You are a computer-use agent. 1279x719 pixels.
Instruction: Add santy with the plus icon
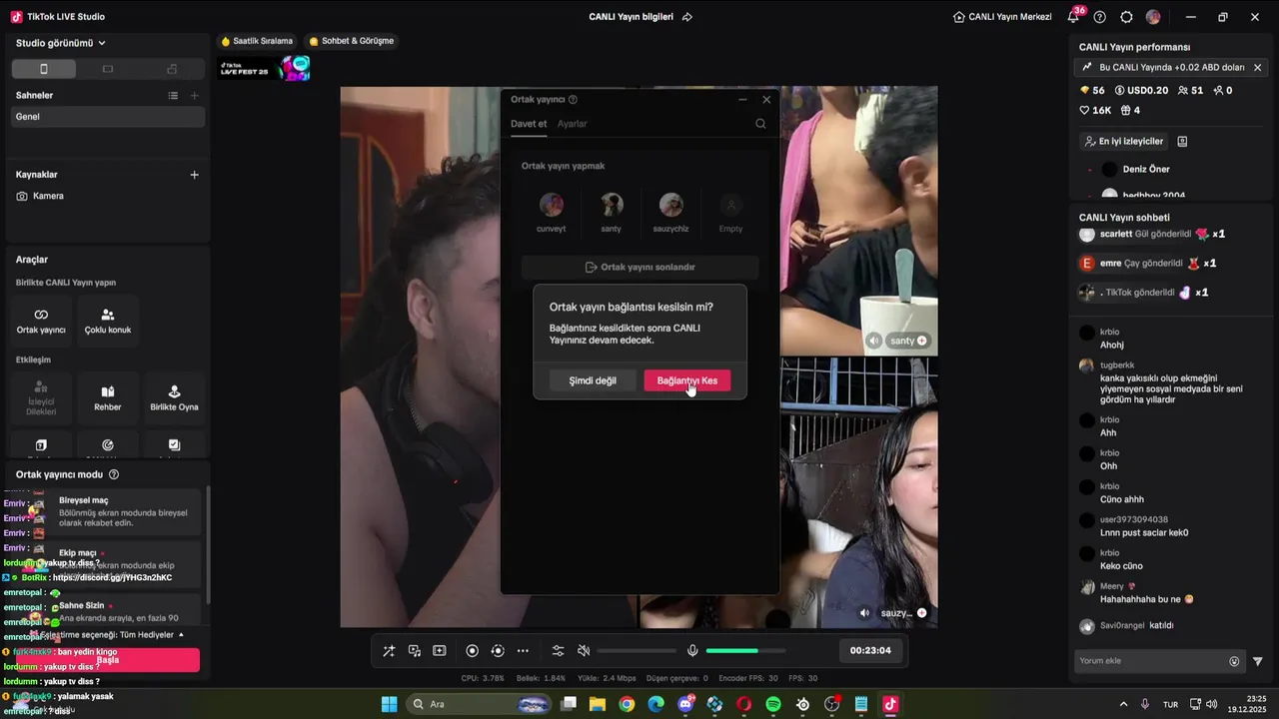pos(922,341)
